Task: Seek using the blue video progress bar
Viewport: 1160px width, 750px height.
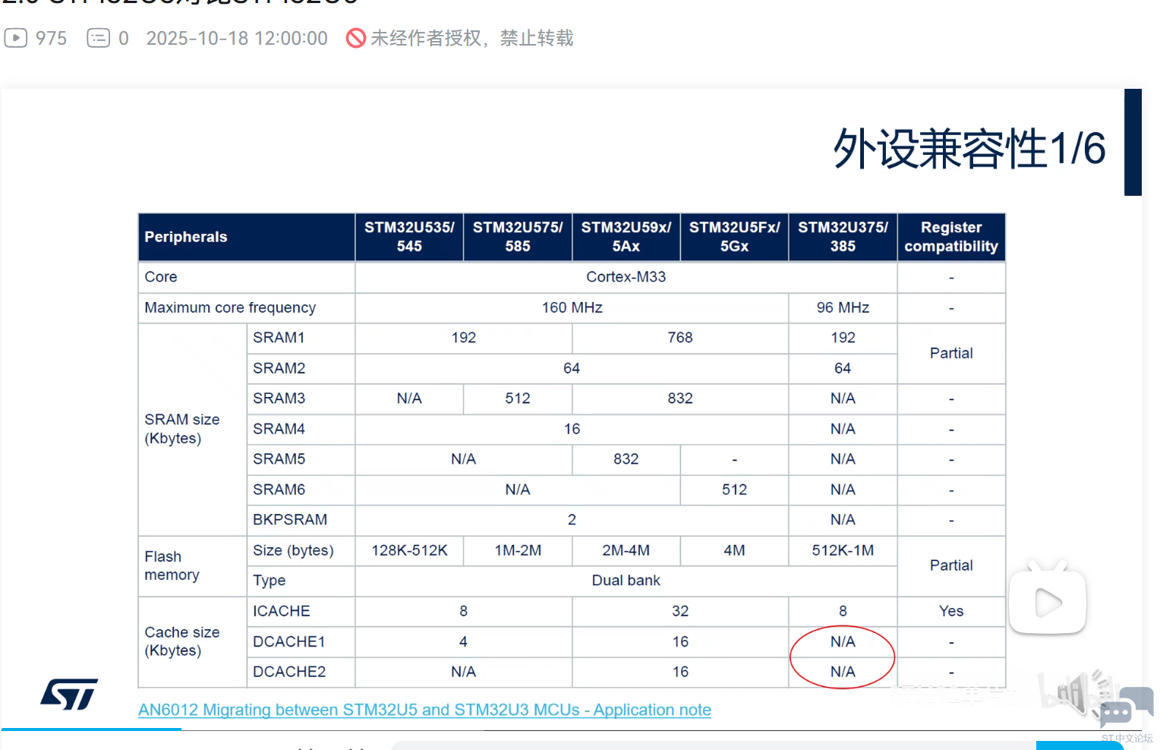Action: 91,730
